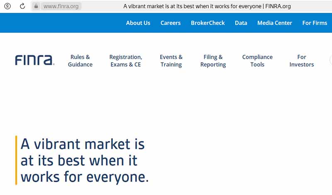Open the Media Center link
Image resolution: width=332 pixels, height=195 pixels.
[275, 23]
